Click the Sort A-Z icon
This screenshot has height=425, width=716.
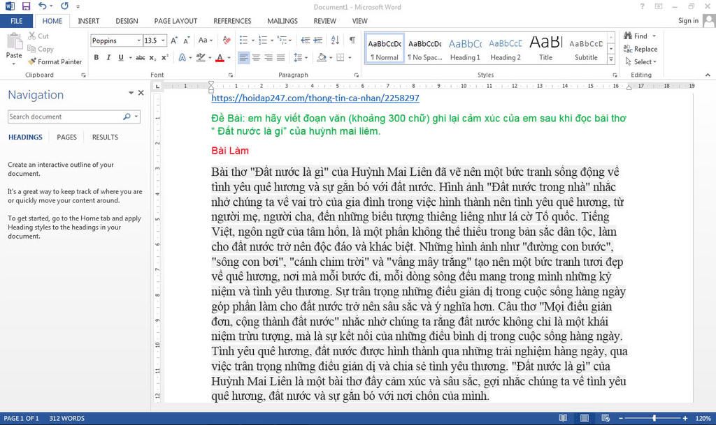coord(335,40)
